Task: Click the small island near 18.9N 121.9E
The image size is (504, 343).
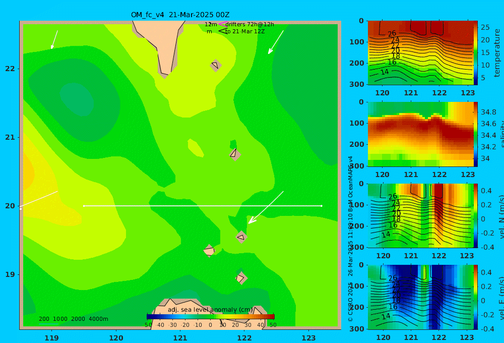Action: [241, 278]
